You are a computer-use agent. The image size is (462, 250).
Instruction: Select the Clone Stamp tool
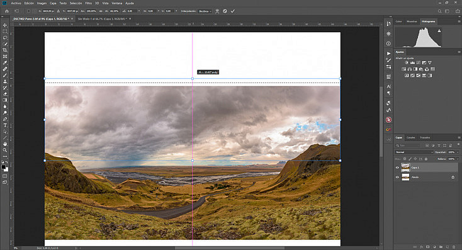(5, 81)
